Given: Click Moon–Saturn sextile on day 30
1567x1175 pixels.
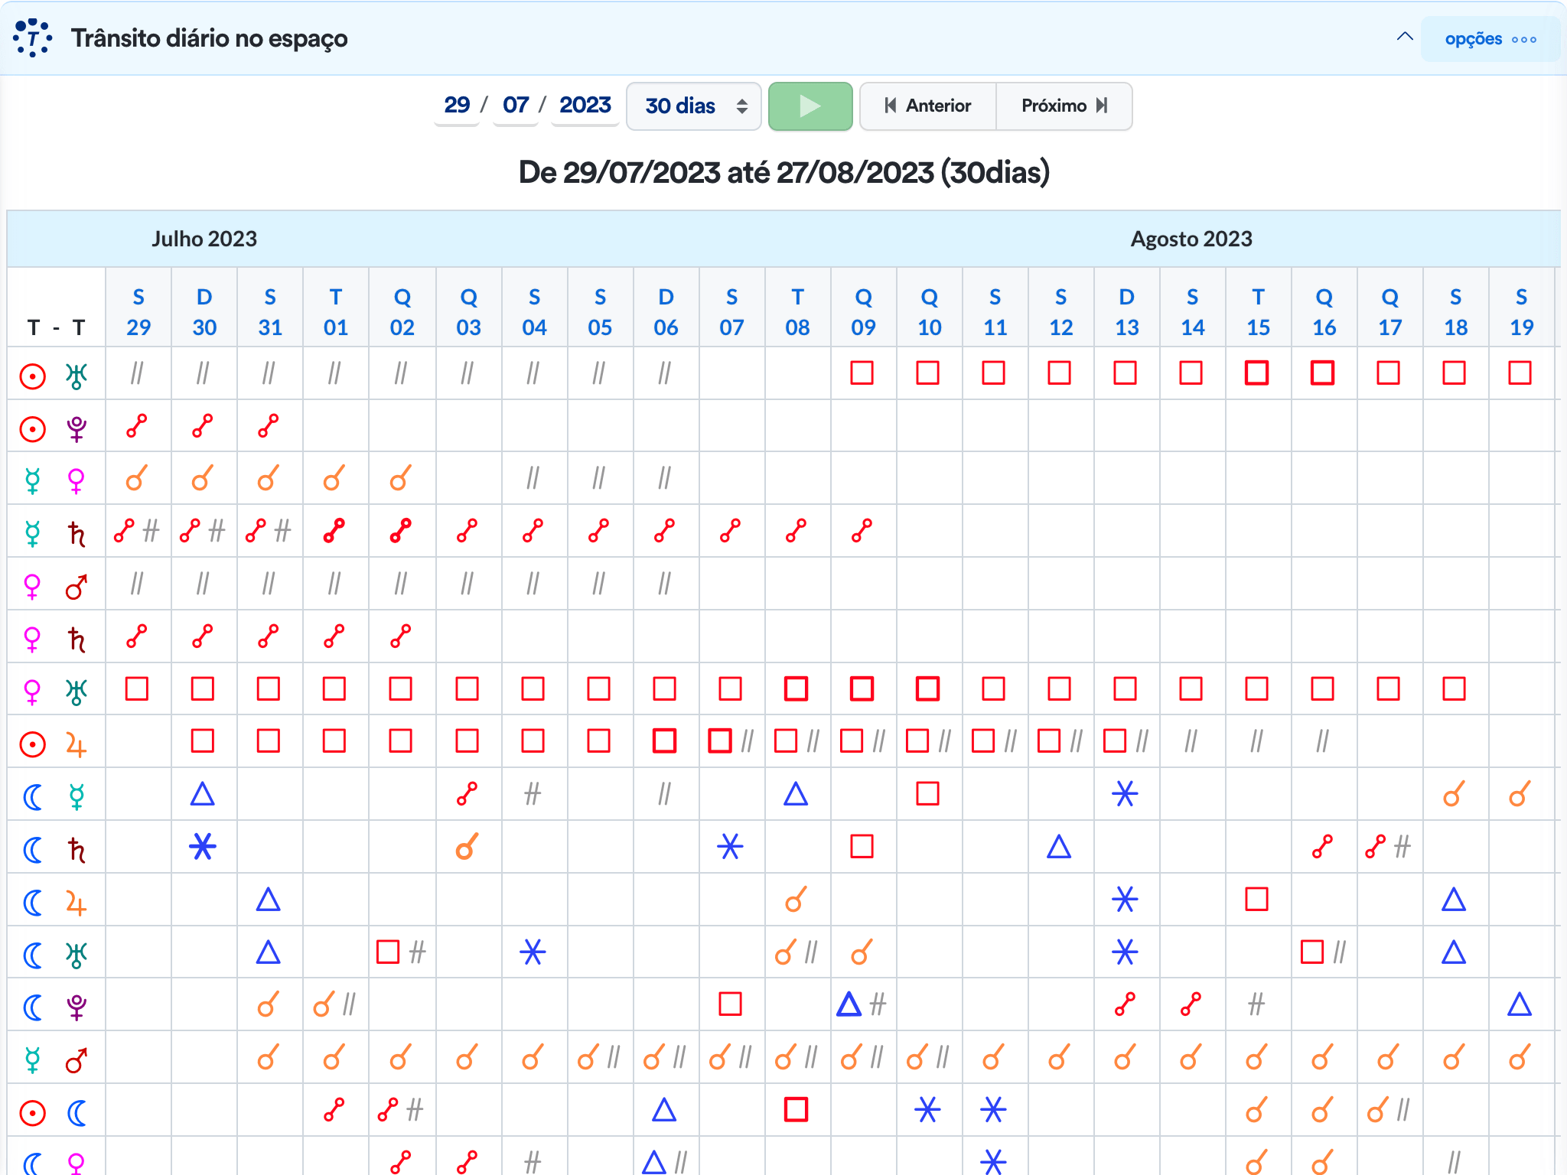Looking at the screenshot, I should pyautogui.click(x=203, y=847).
